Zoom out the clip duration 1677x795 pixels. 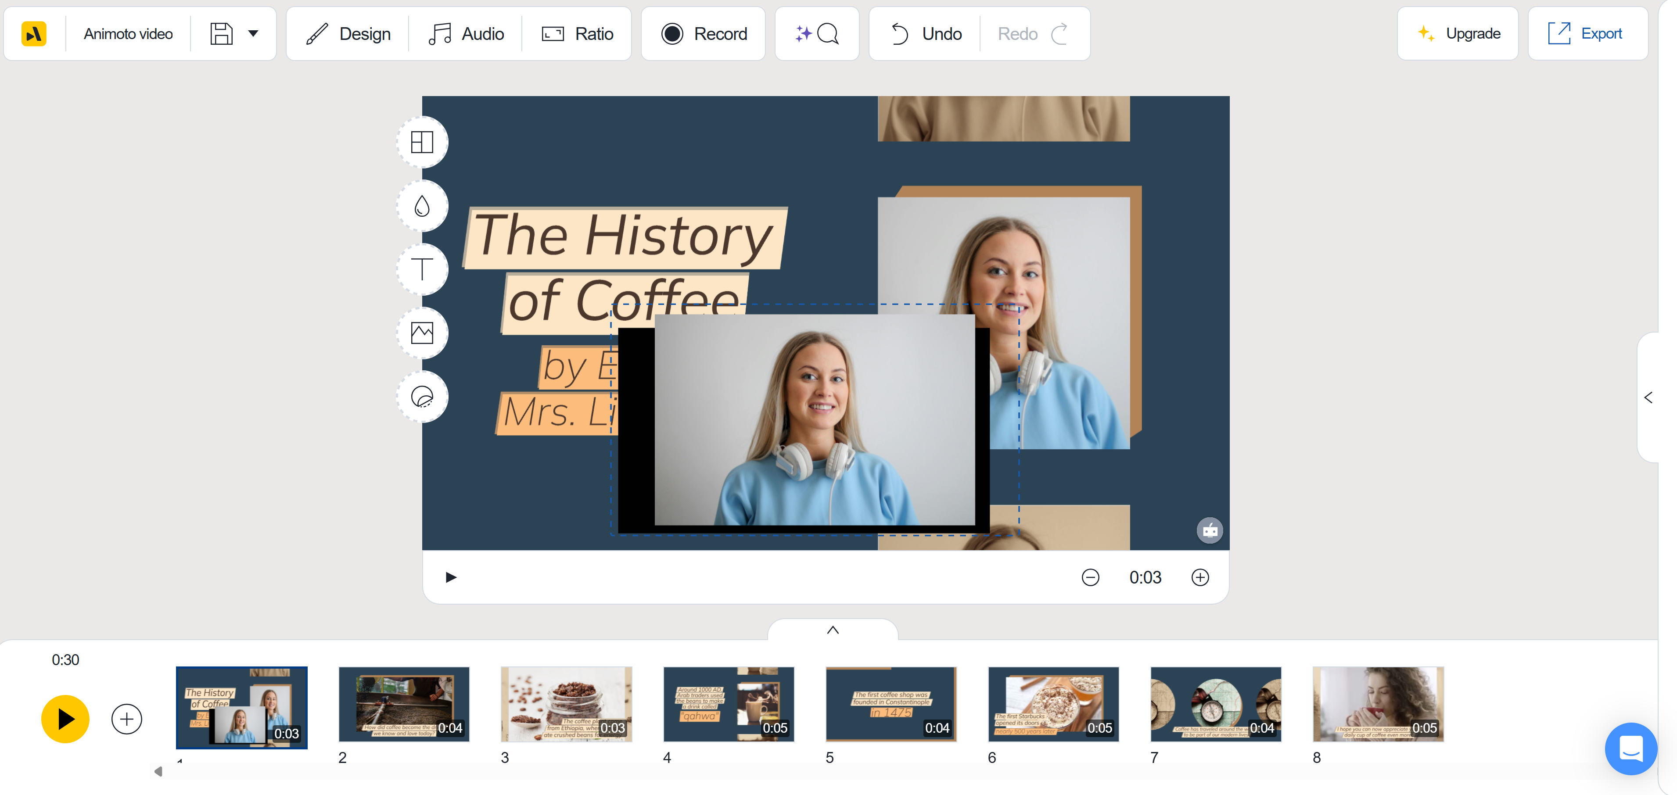pyautogui.click(x=1091, y=577)
